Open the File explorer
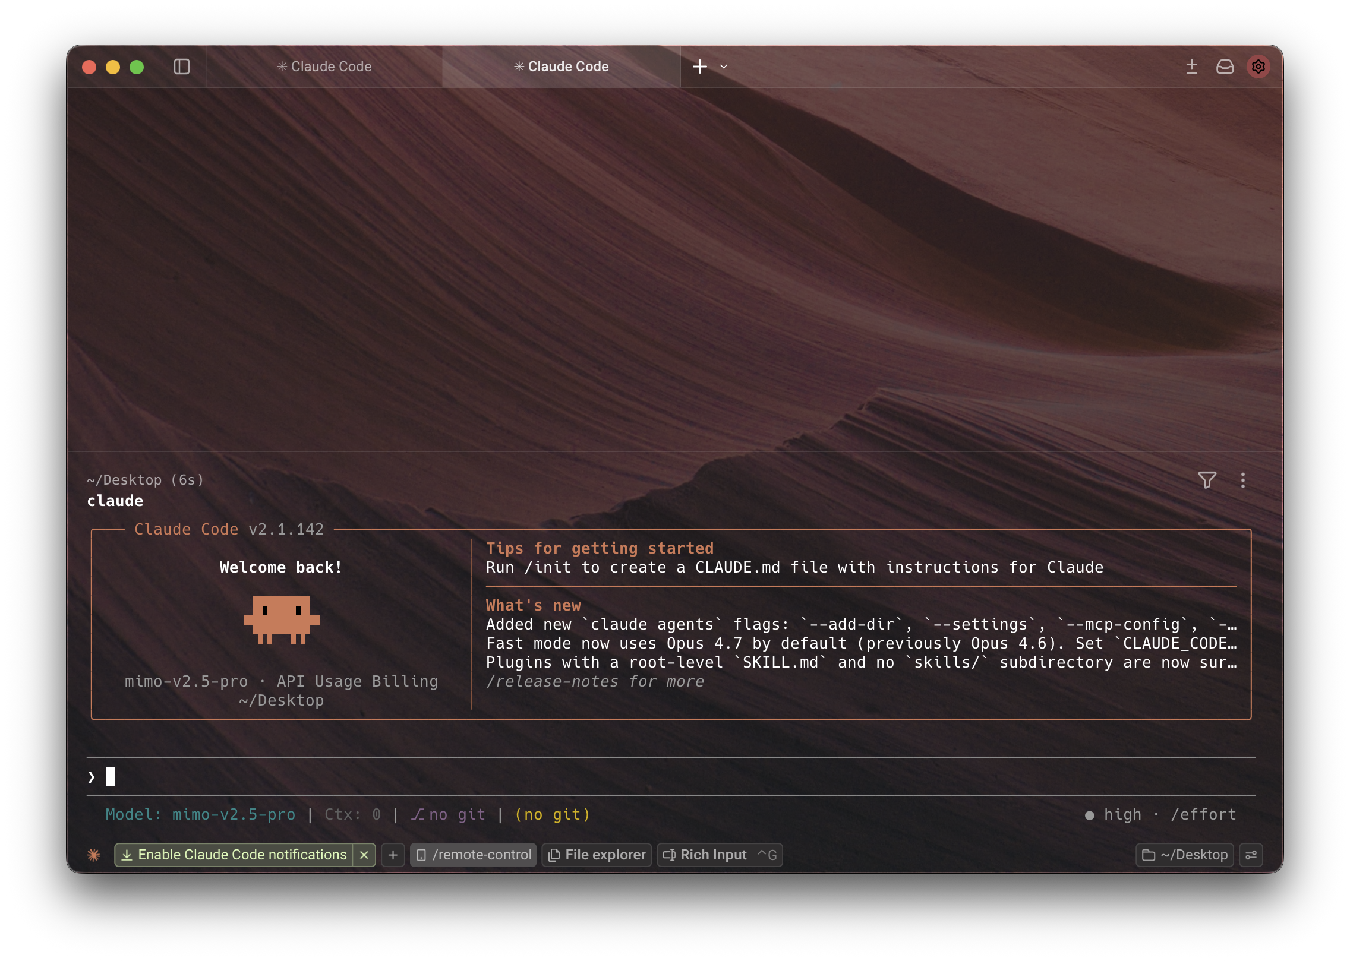The width and height of the screenshot is (1350, 961). pyautogui.click(x=597, y=855)
